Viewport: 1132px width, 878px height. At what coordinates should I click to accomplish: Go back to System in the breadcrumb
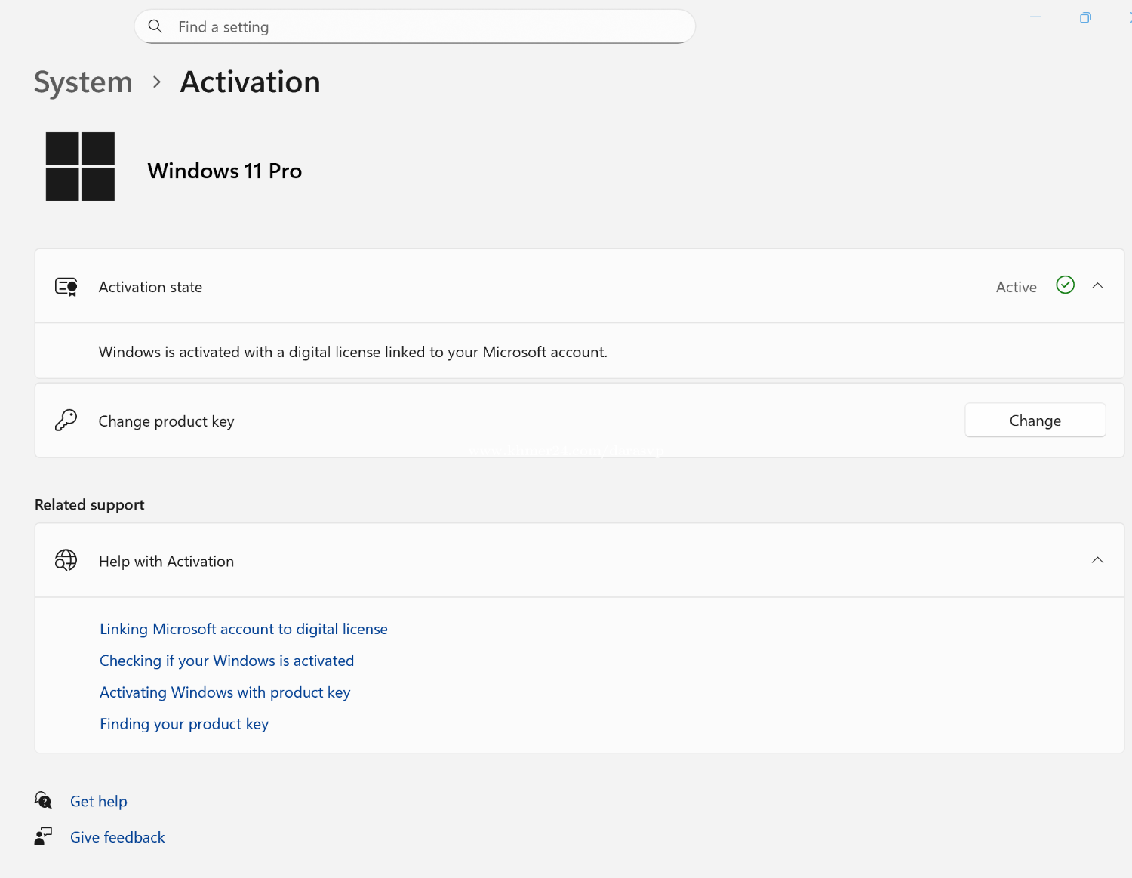click(x=83, y=82)
